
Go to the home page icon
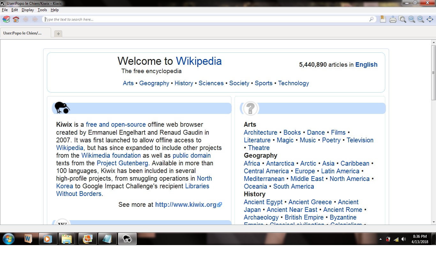point(16,19)
